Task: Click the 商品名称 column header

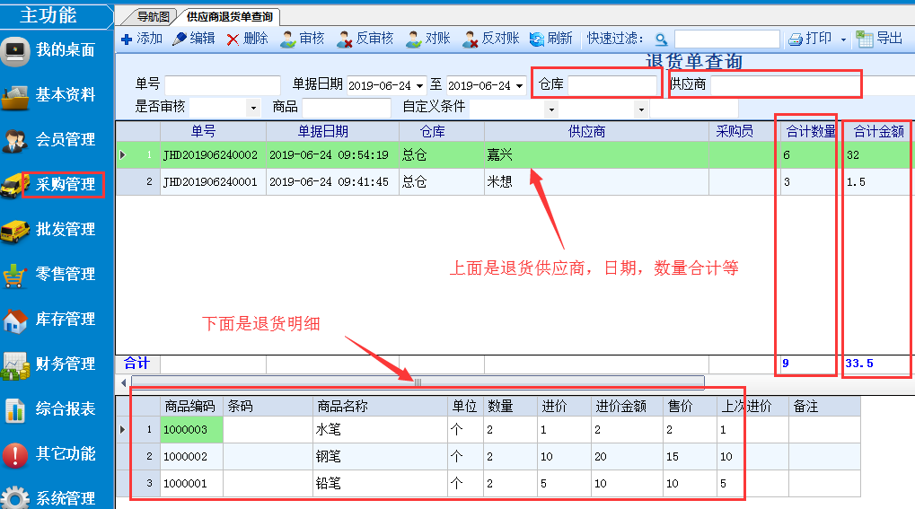Action: [380, 407]
